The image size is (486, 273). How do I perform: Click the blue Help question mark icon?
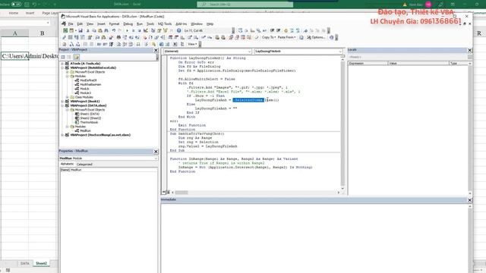coord(179,30)
